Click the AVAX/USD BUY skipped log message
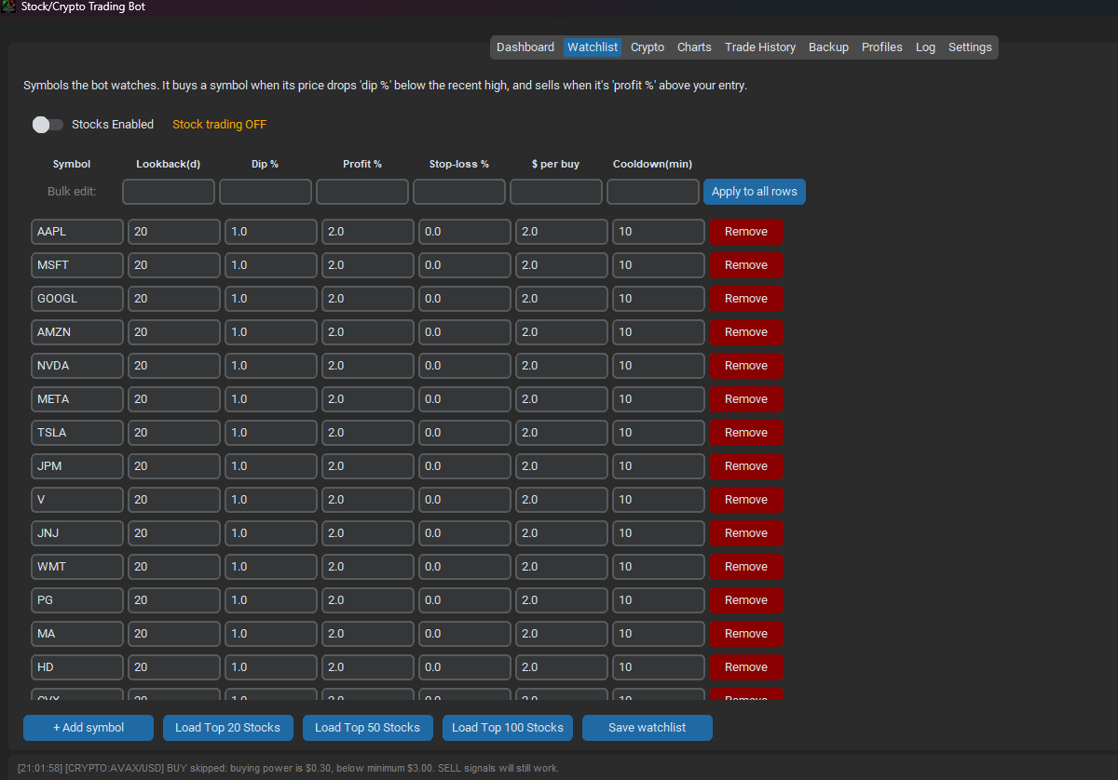 pyautogui.click(x=288, y=768)
